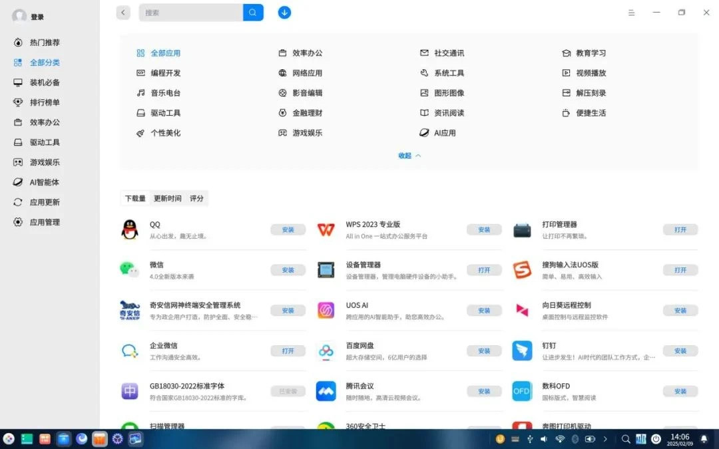The width and height of the screenshot is (719, 449).
Task: Open the QQ penguin app icon
Action: (x=130, y=229)
